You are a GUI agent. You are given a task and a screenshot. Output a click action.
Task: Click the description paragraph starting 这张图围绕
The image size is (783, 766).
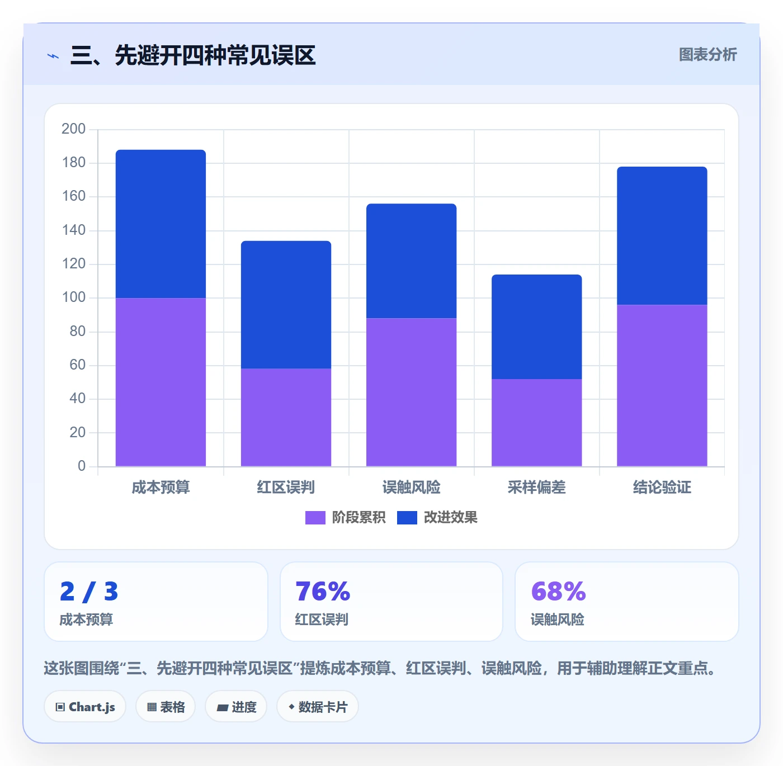pos(380,668)
